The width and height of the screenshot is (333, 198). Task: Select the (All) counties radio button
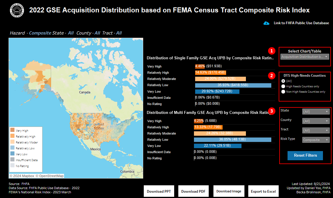(283, 81)
